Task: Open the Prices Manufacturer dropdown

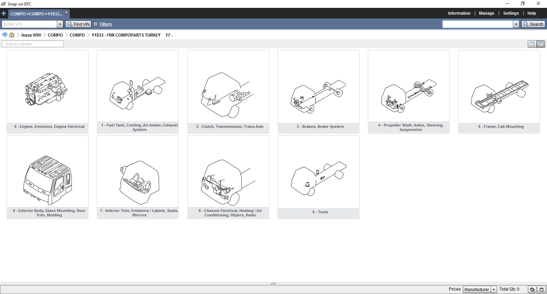Action: tap(480, 289)
